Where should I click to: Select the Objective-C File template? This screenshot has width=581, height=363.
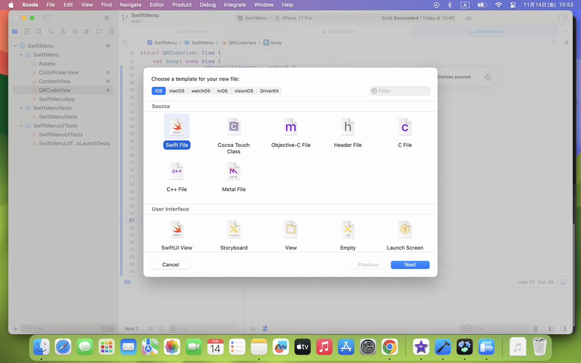pos(290,126)
